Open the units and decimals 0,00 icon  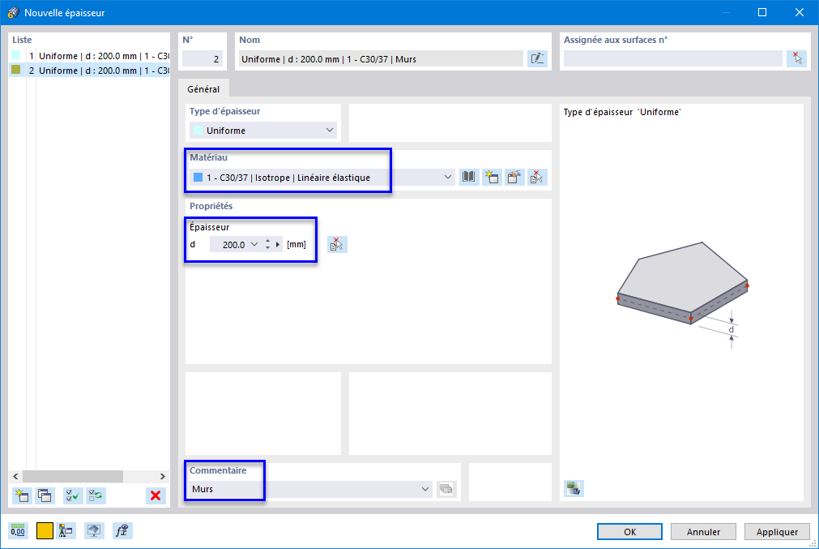pyautogui.click(x=18, y=530)
